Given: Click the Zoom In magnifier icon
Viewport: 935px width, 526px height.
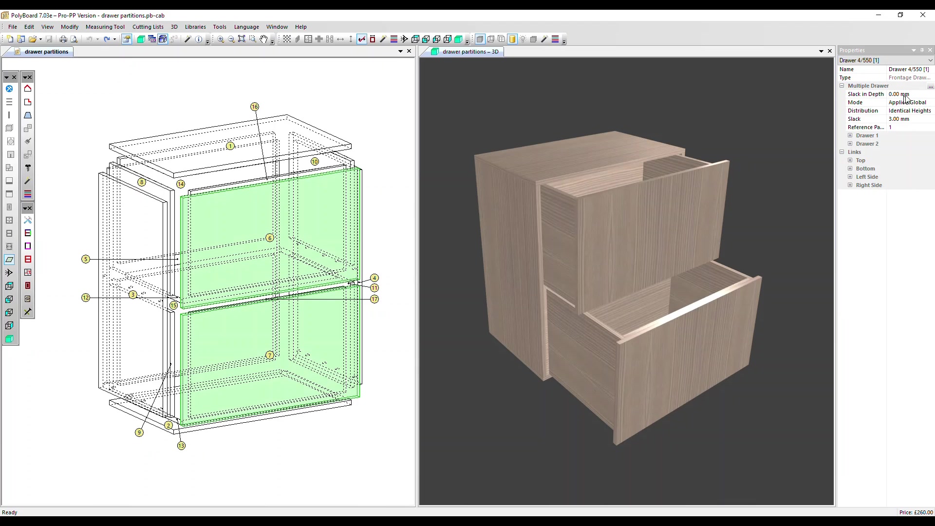Looking at the screenshot, I should (221, 39).
